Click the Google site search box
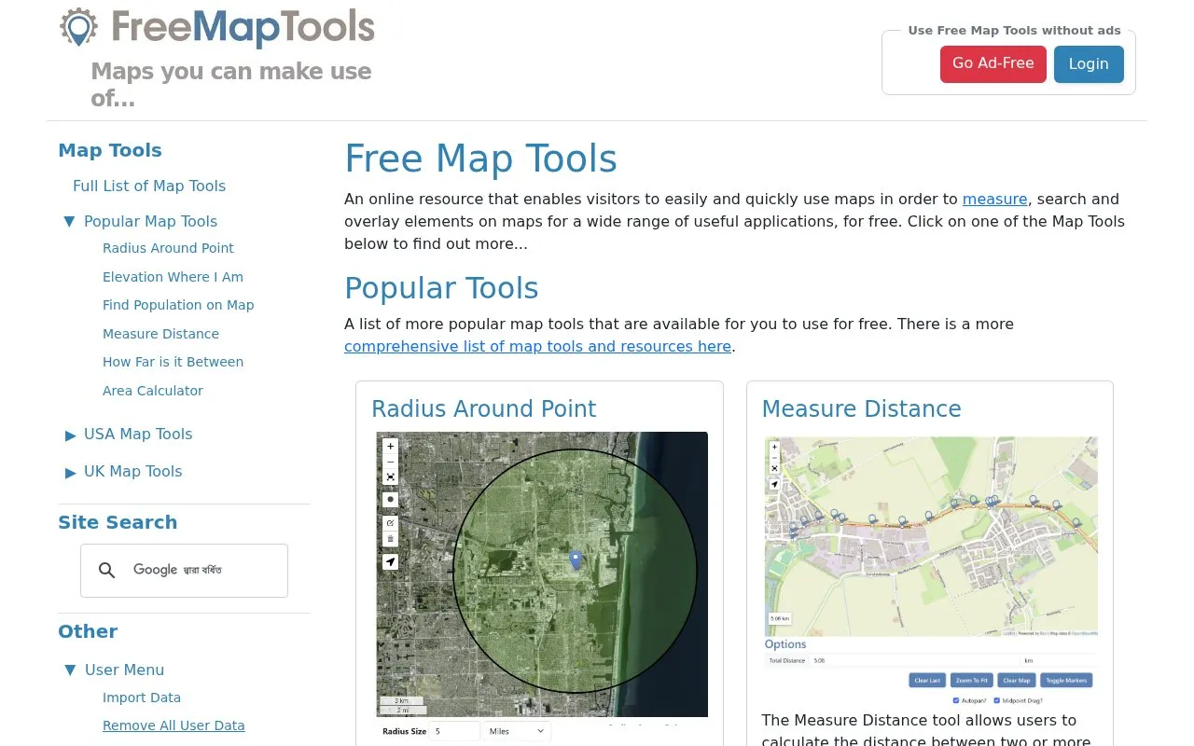 pyautogui.click(x=184, y=571)
